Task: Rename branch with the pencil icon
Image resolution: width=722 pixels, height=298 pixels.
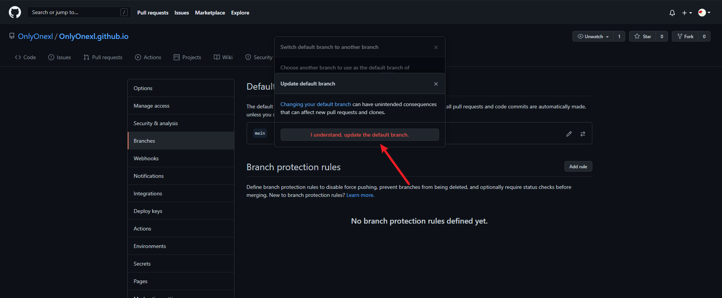Action: [x=569, y=134]
